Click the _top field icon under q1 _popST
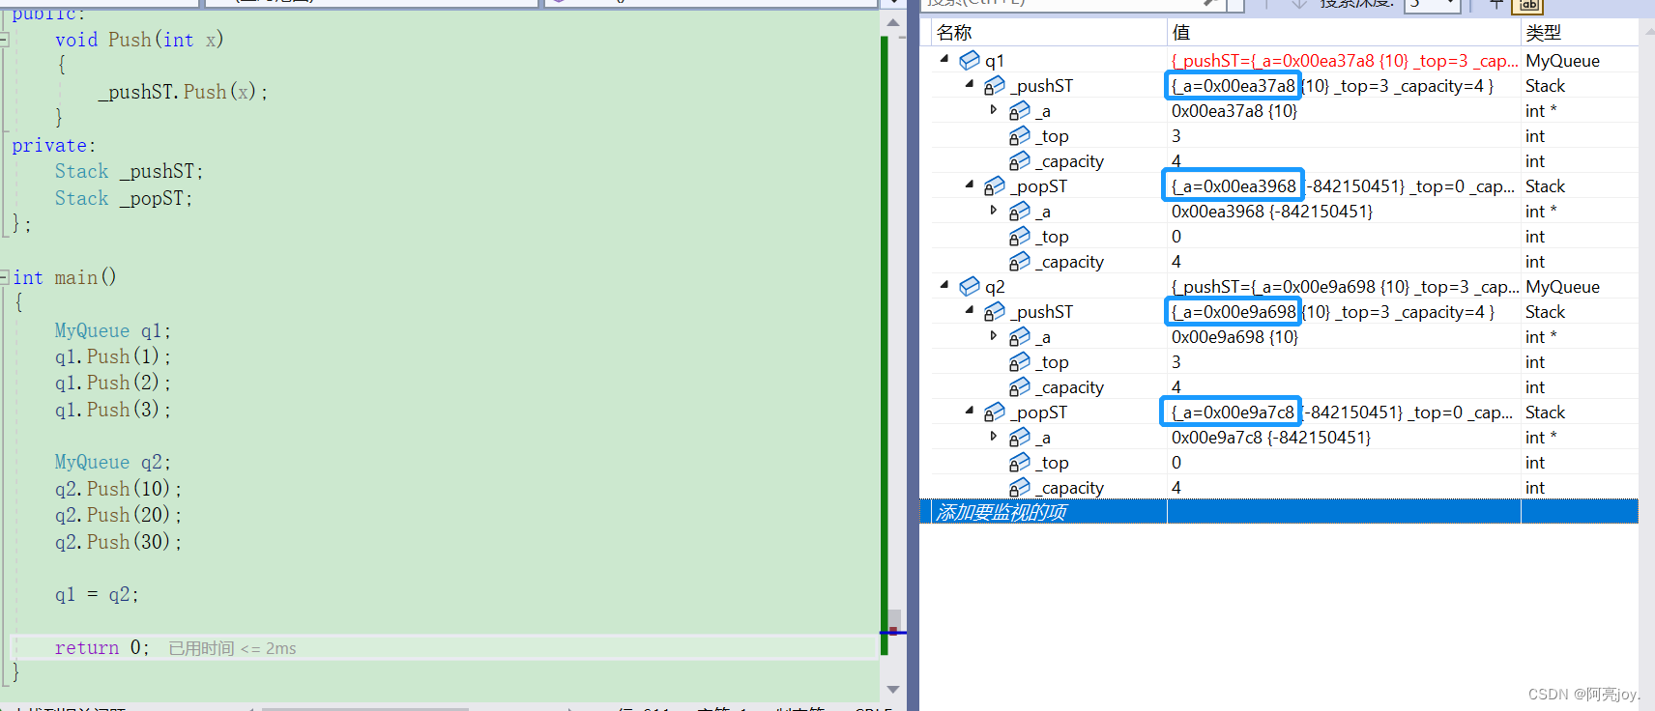 1020,237
